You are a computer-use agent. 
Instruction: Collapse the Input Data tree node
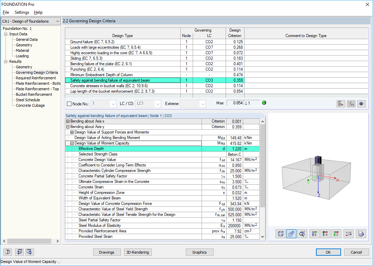[x=6, y=34]
